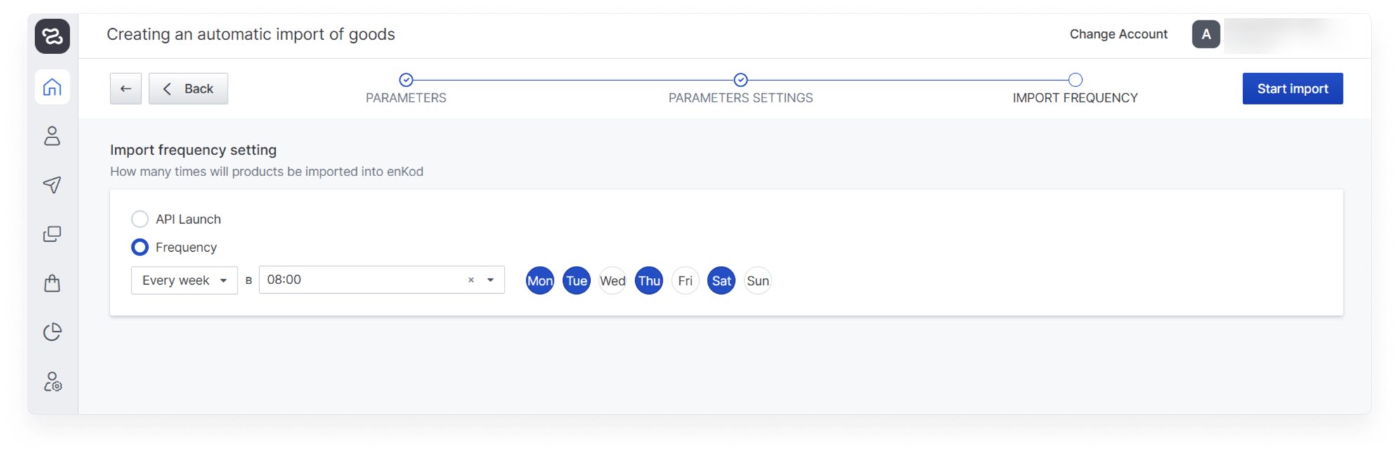Open the user settings gear icon
Screen dimensions: 1399x456
pos(52,382)
